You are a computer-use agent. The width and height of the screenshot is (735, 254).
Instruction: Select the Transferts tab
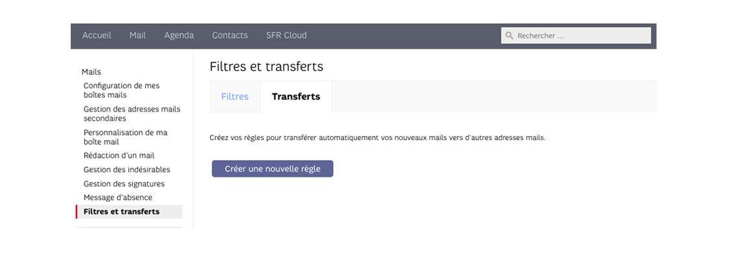tap(296, 97)
